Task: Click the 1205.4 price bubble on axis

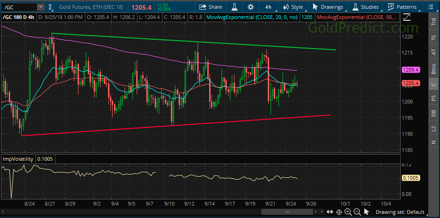Action: pos(411,83)
